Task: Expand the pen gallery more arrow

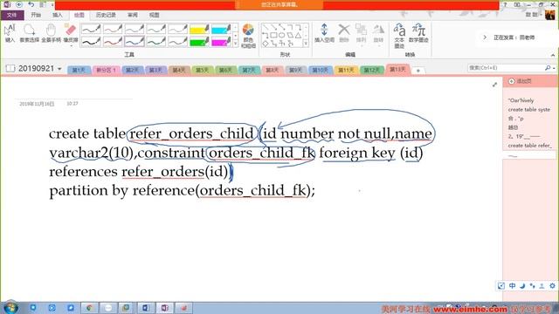Action: point(235,44)
